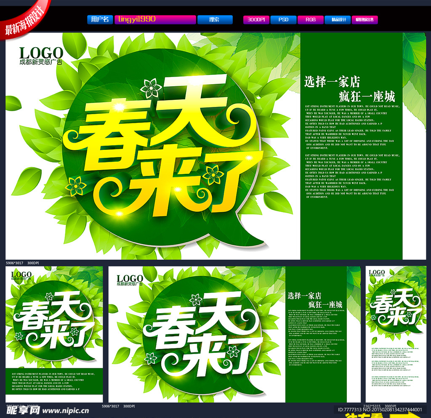Open the bottom-left square poster thumbnail

[54, 335]
